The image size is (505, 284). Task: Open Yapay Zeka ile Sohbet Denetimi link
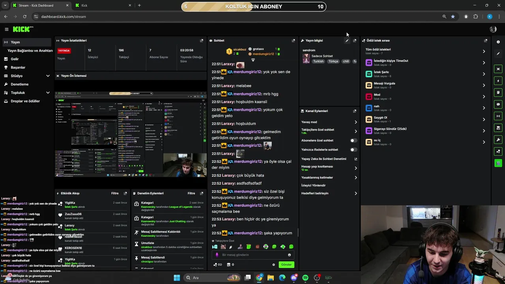click(x=329, y=159)
